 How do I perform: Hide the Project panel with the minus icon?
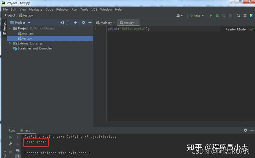click(x=90, y=23)
